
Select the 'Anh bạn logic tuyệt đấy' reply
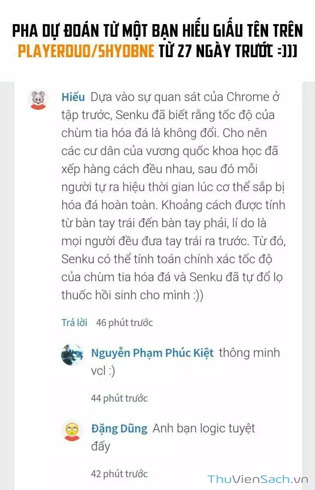pos(173,437)
